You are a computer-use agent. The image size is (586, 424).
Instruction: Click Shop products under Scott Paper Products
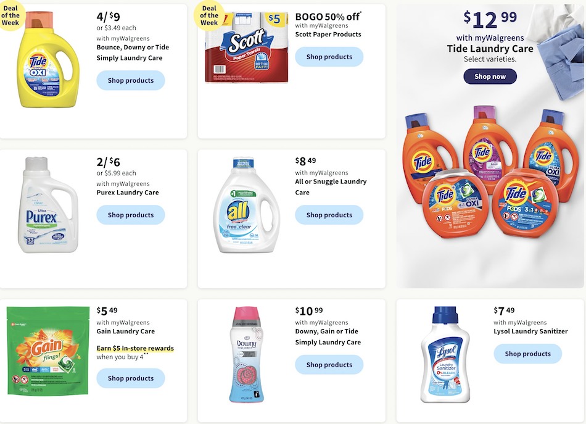point(329,57)
